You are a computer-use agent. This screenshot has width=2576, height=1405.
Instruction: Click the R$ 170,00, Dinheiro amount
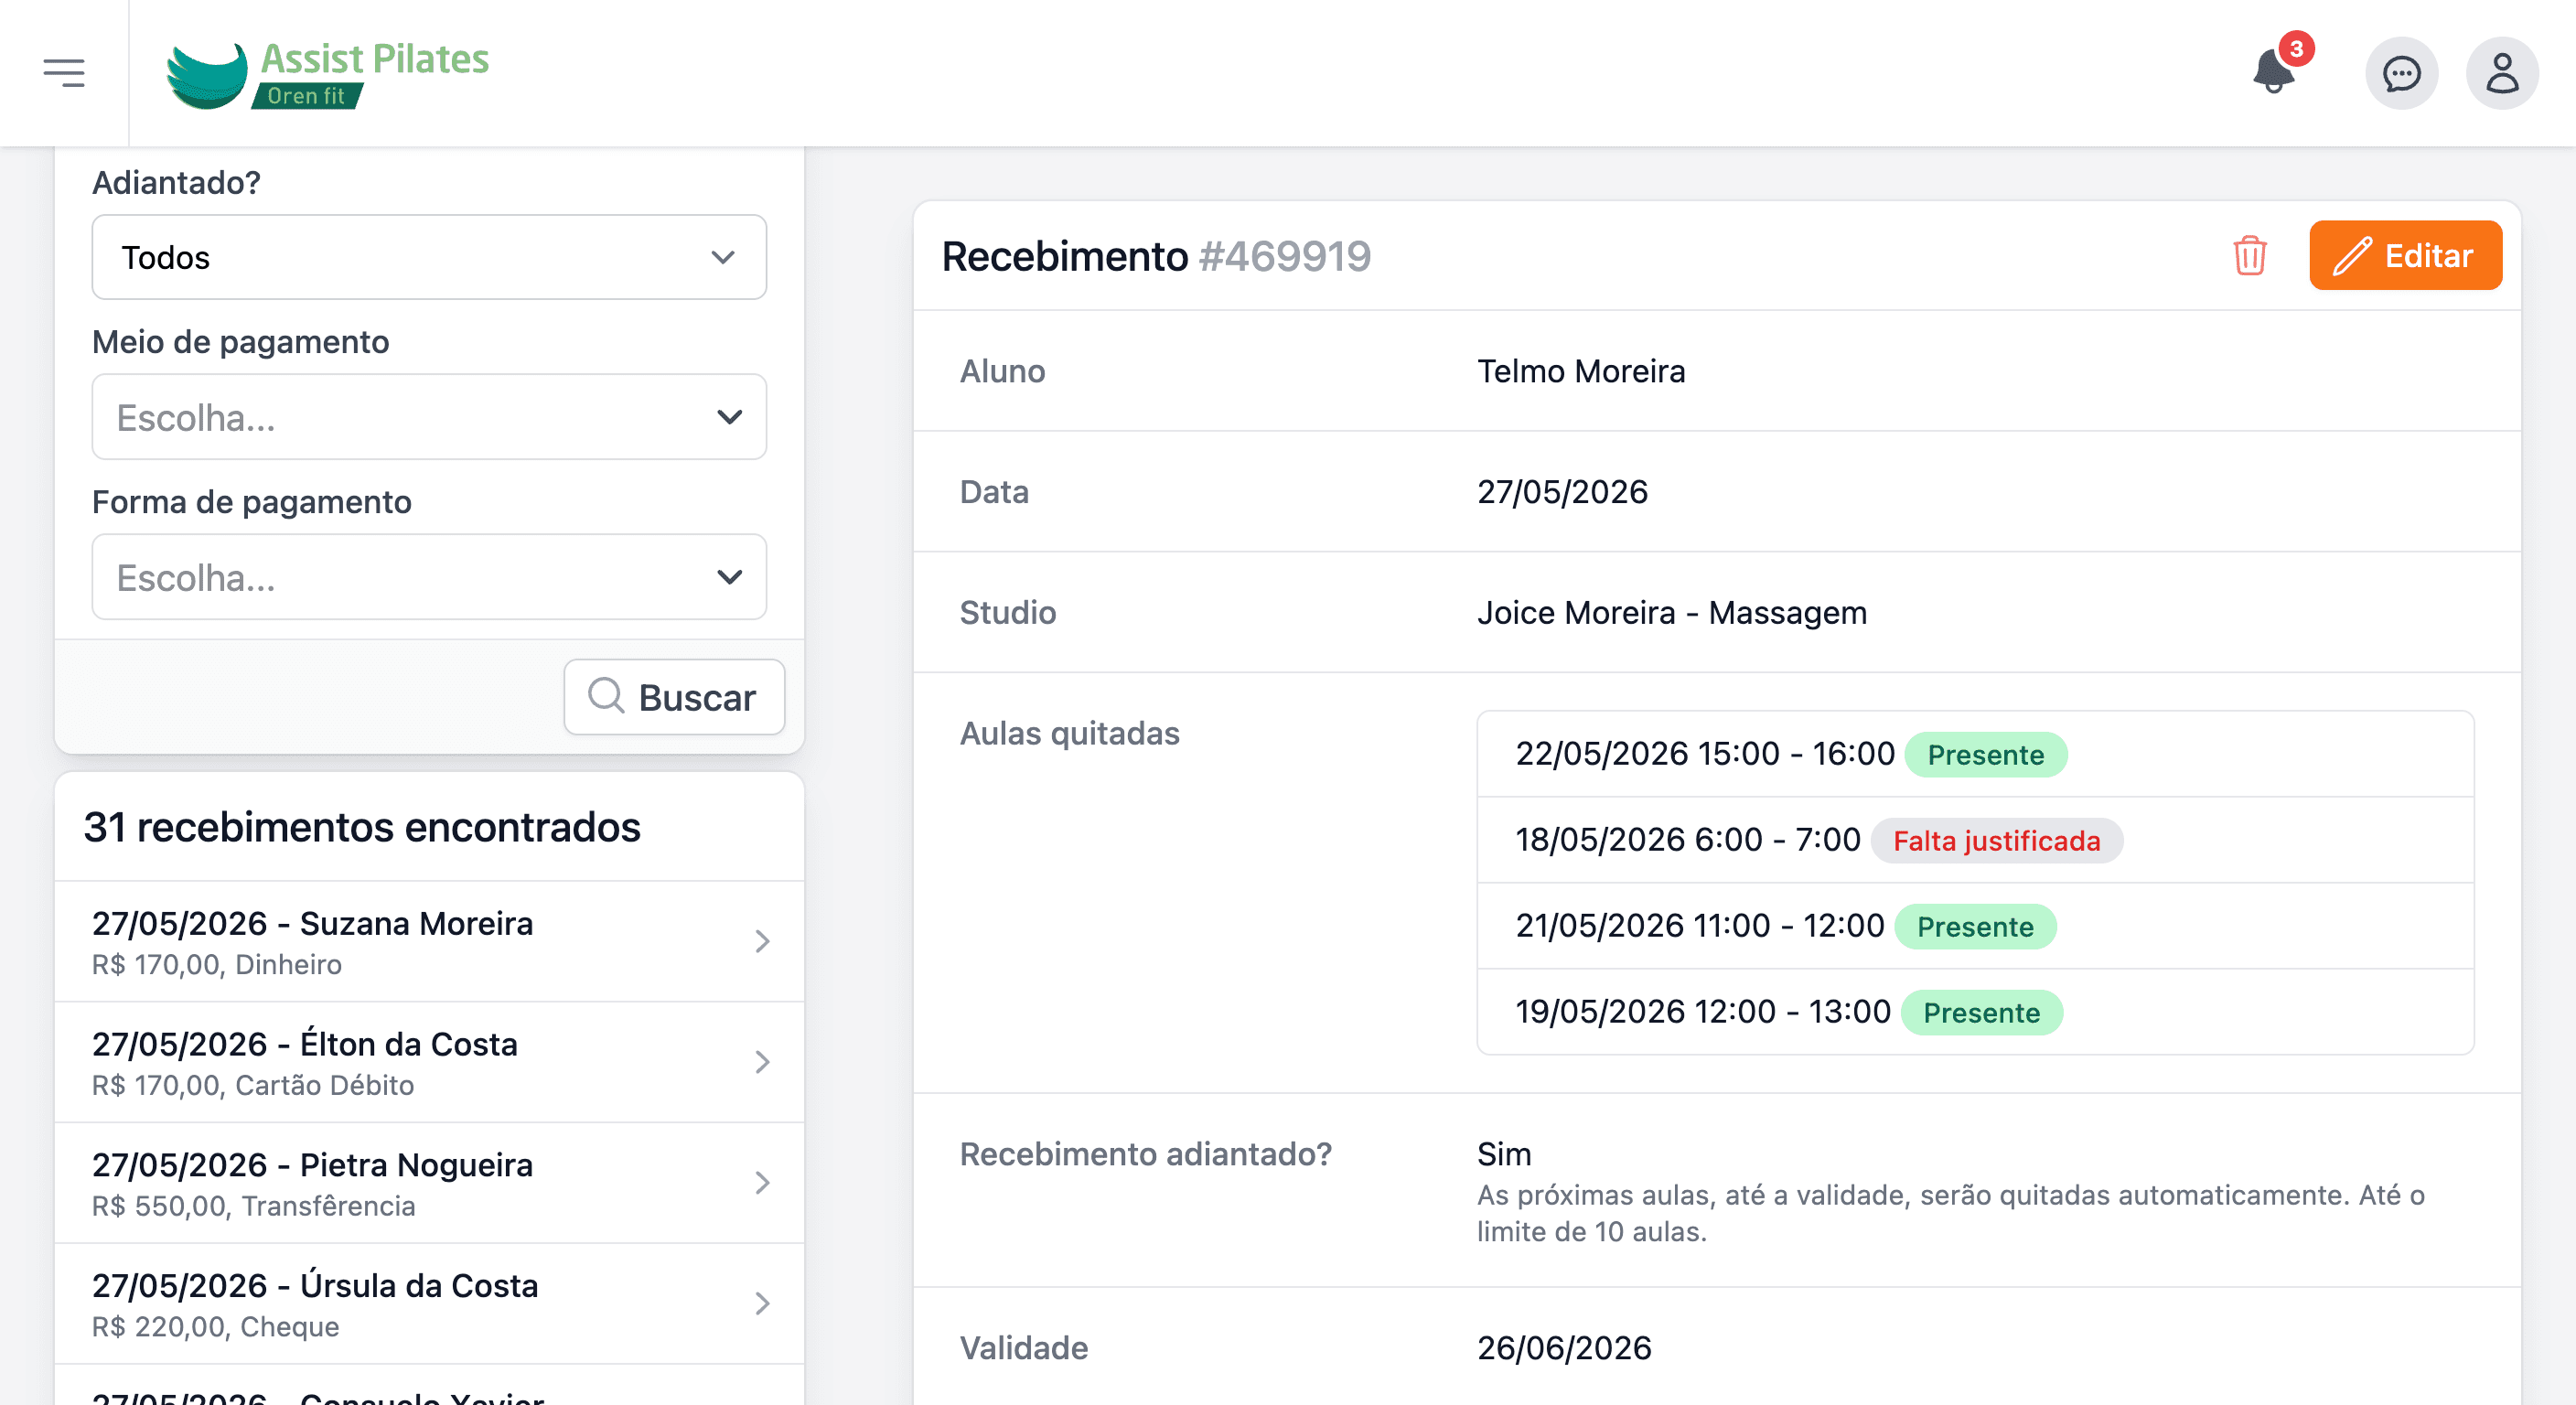tap(217, 964)
